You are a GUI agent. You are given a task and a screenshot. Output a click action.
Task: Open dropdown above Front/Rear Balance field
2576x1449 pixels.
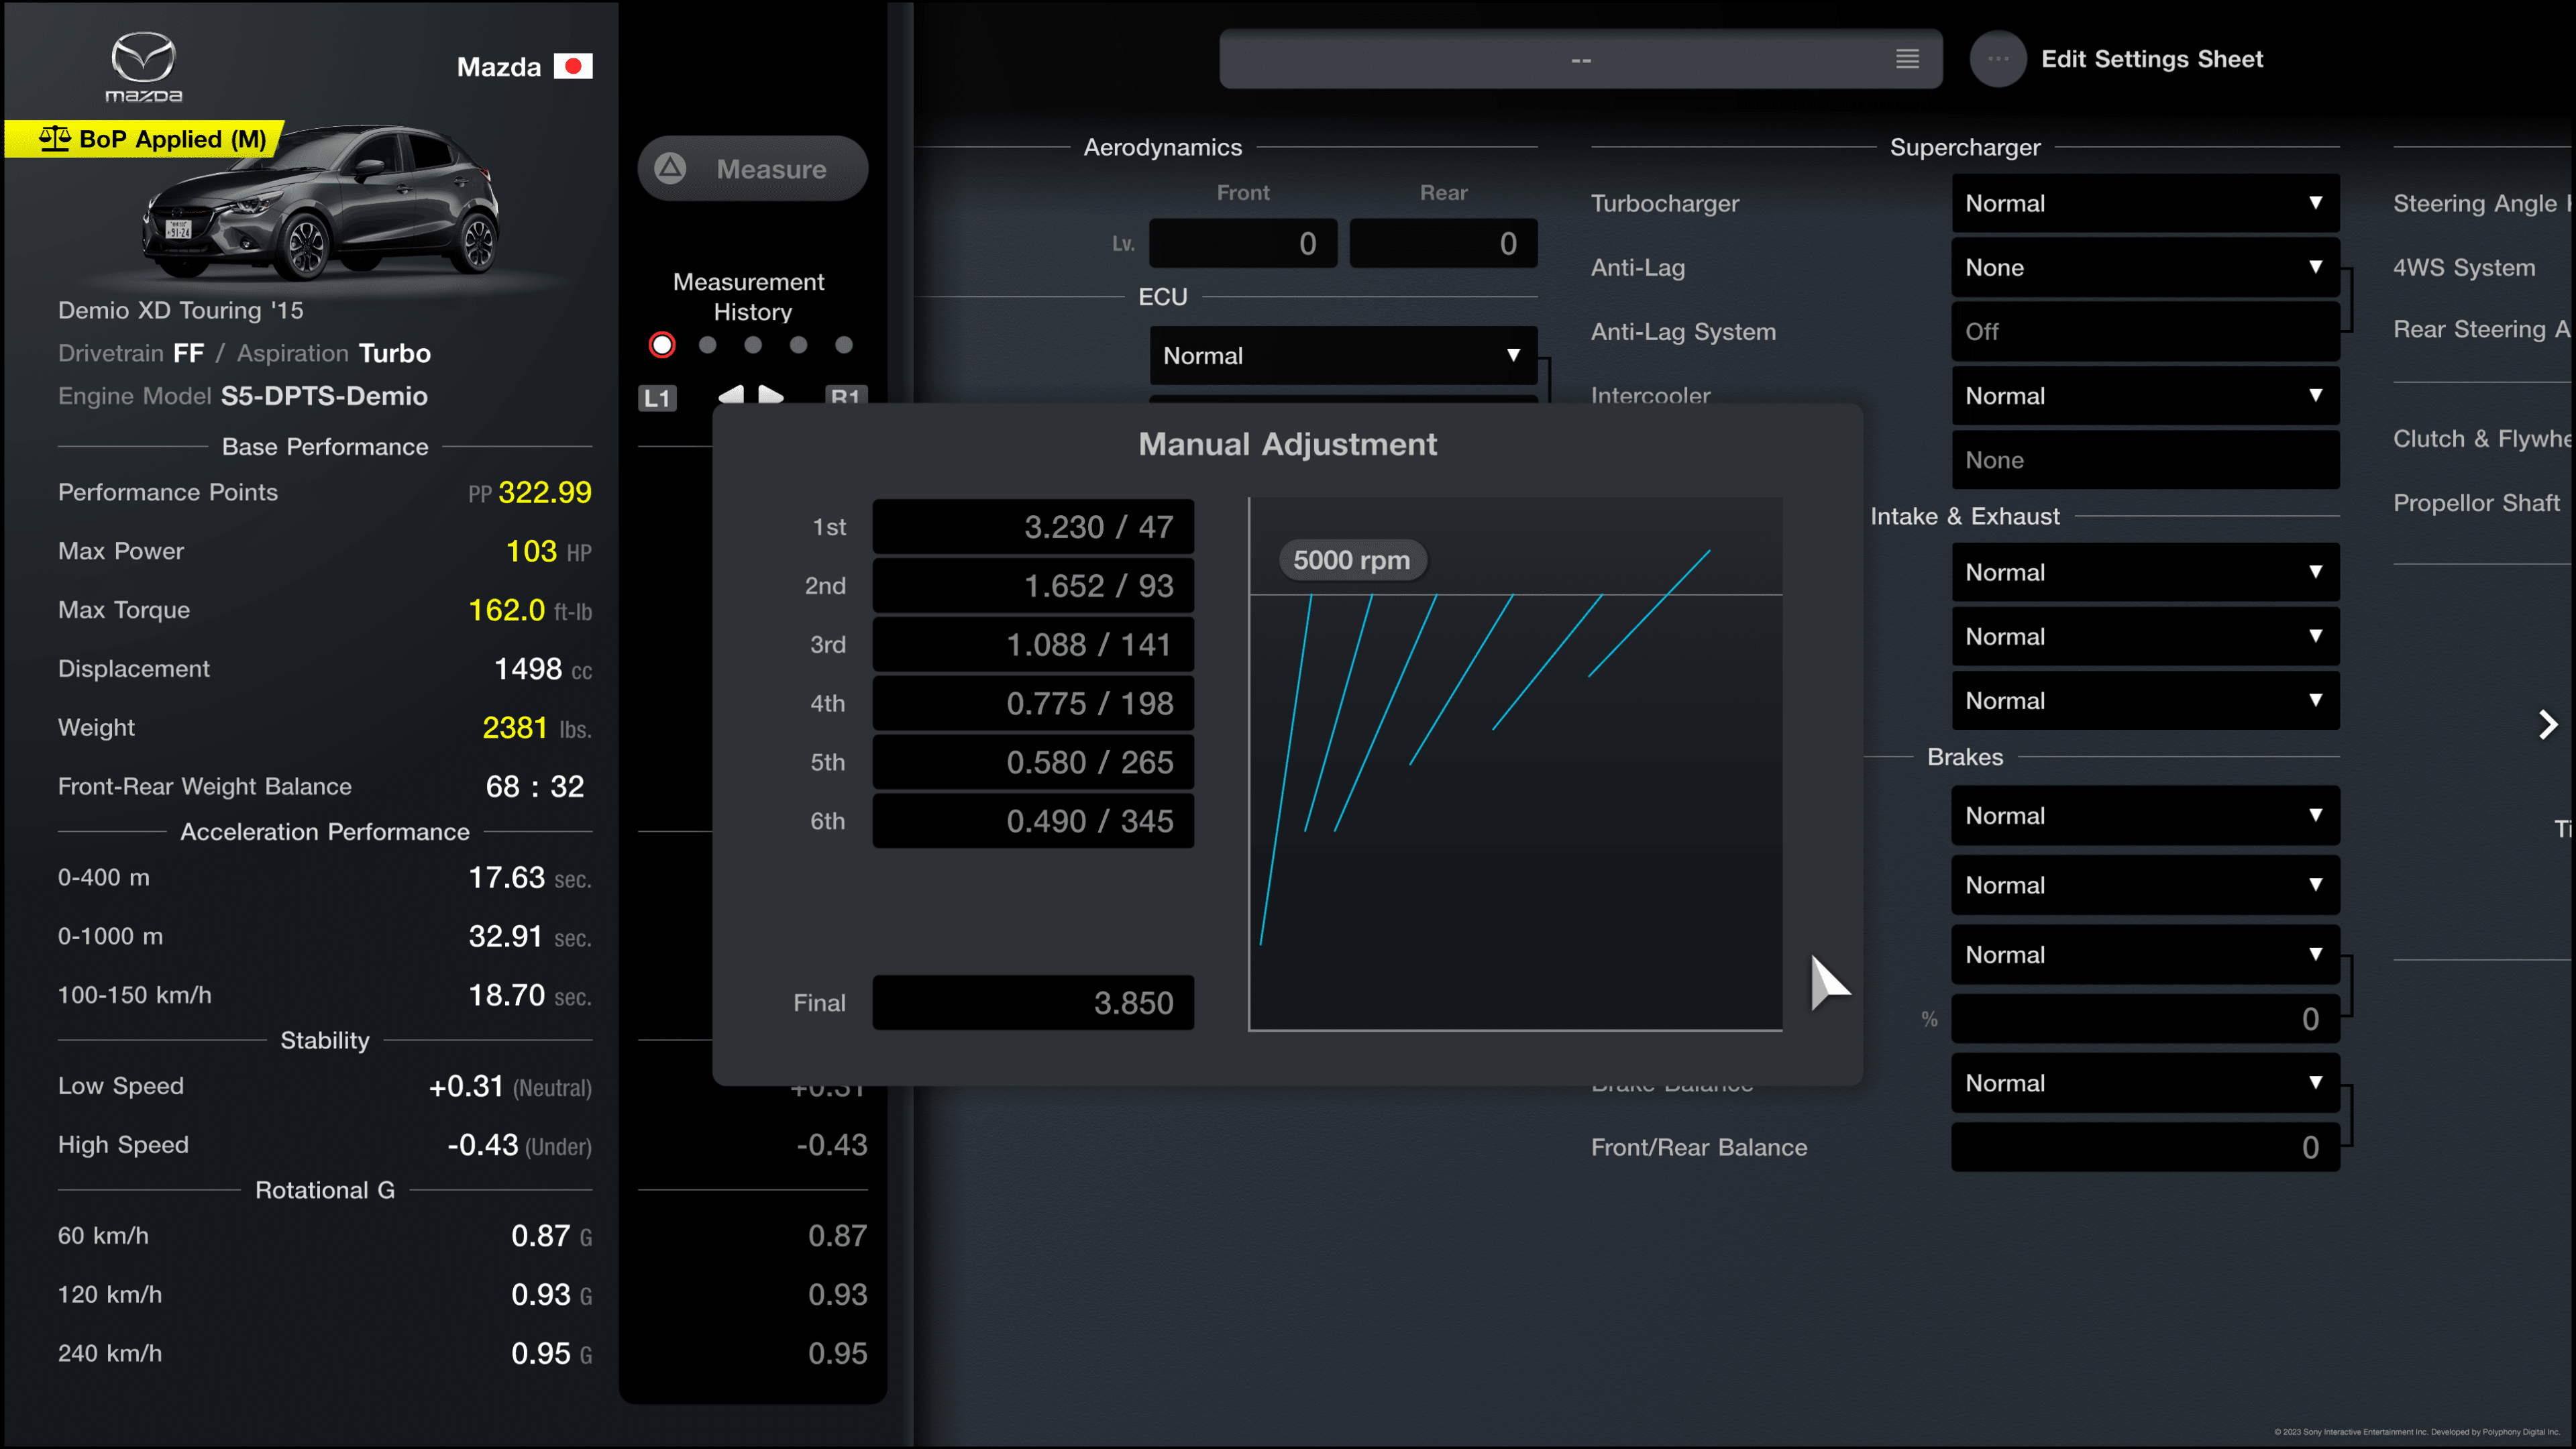[2145, 1083]
